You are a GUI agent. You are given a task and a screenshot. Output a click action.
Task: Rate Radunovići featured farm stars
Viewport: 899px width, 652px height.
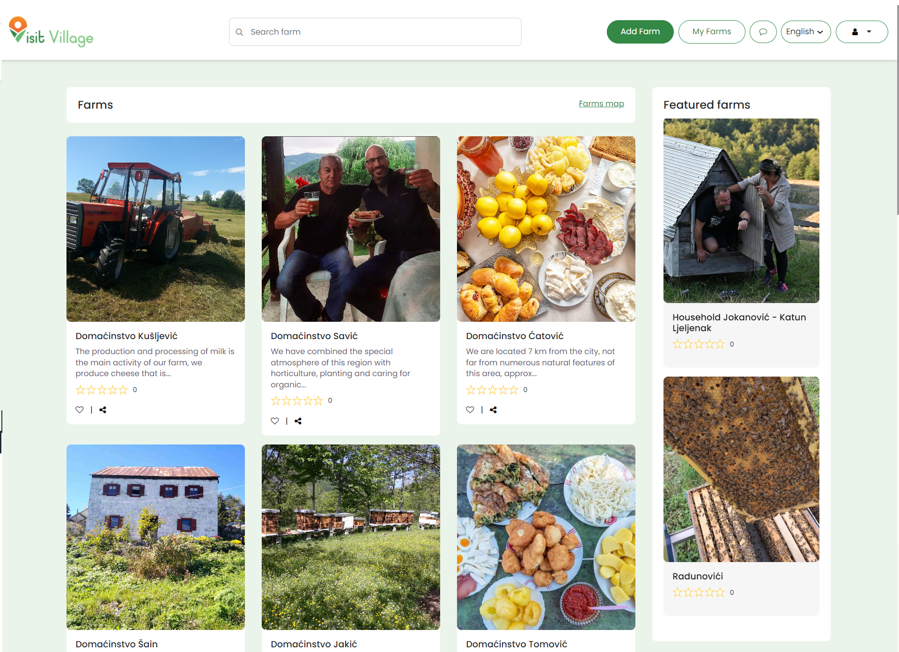698,593
